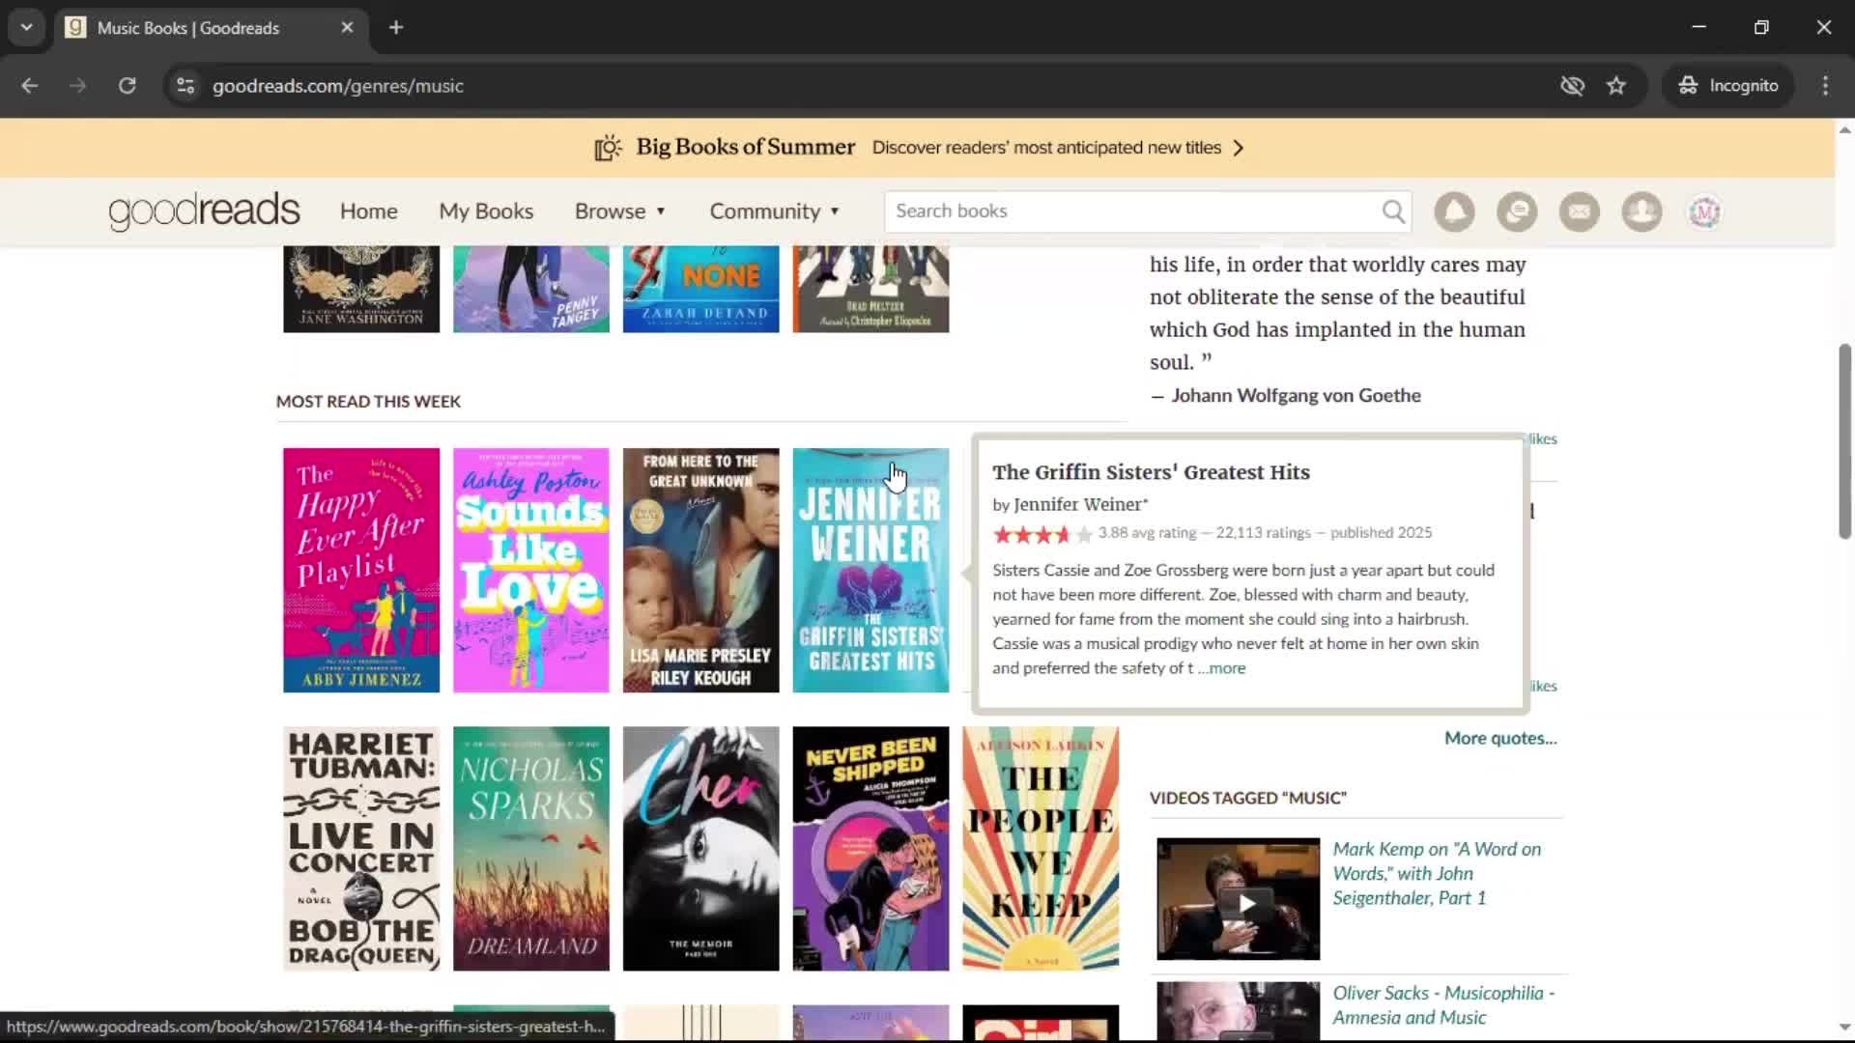Open Jane Washington book cover
The height and width of the screenshot is (1043, 1855).
pyautogui.click(x=361, y=290)
